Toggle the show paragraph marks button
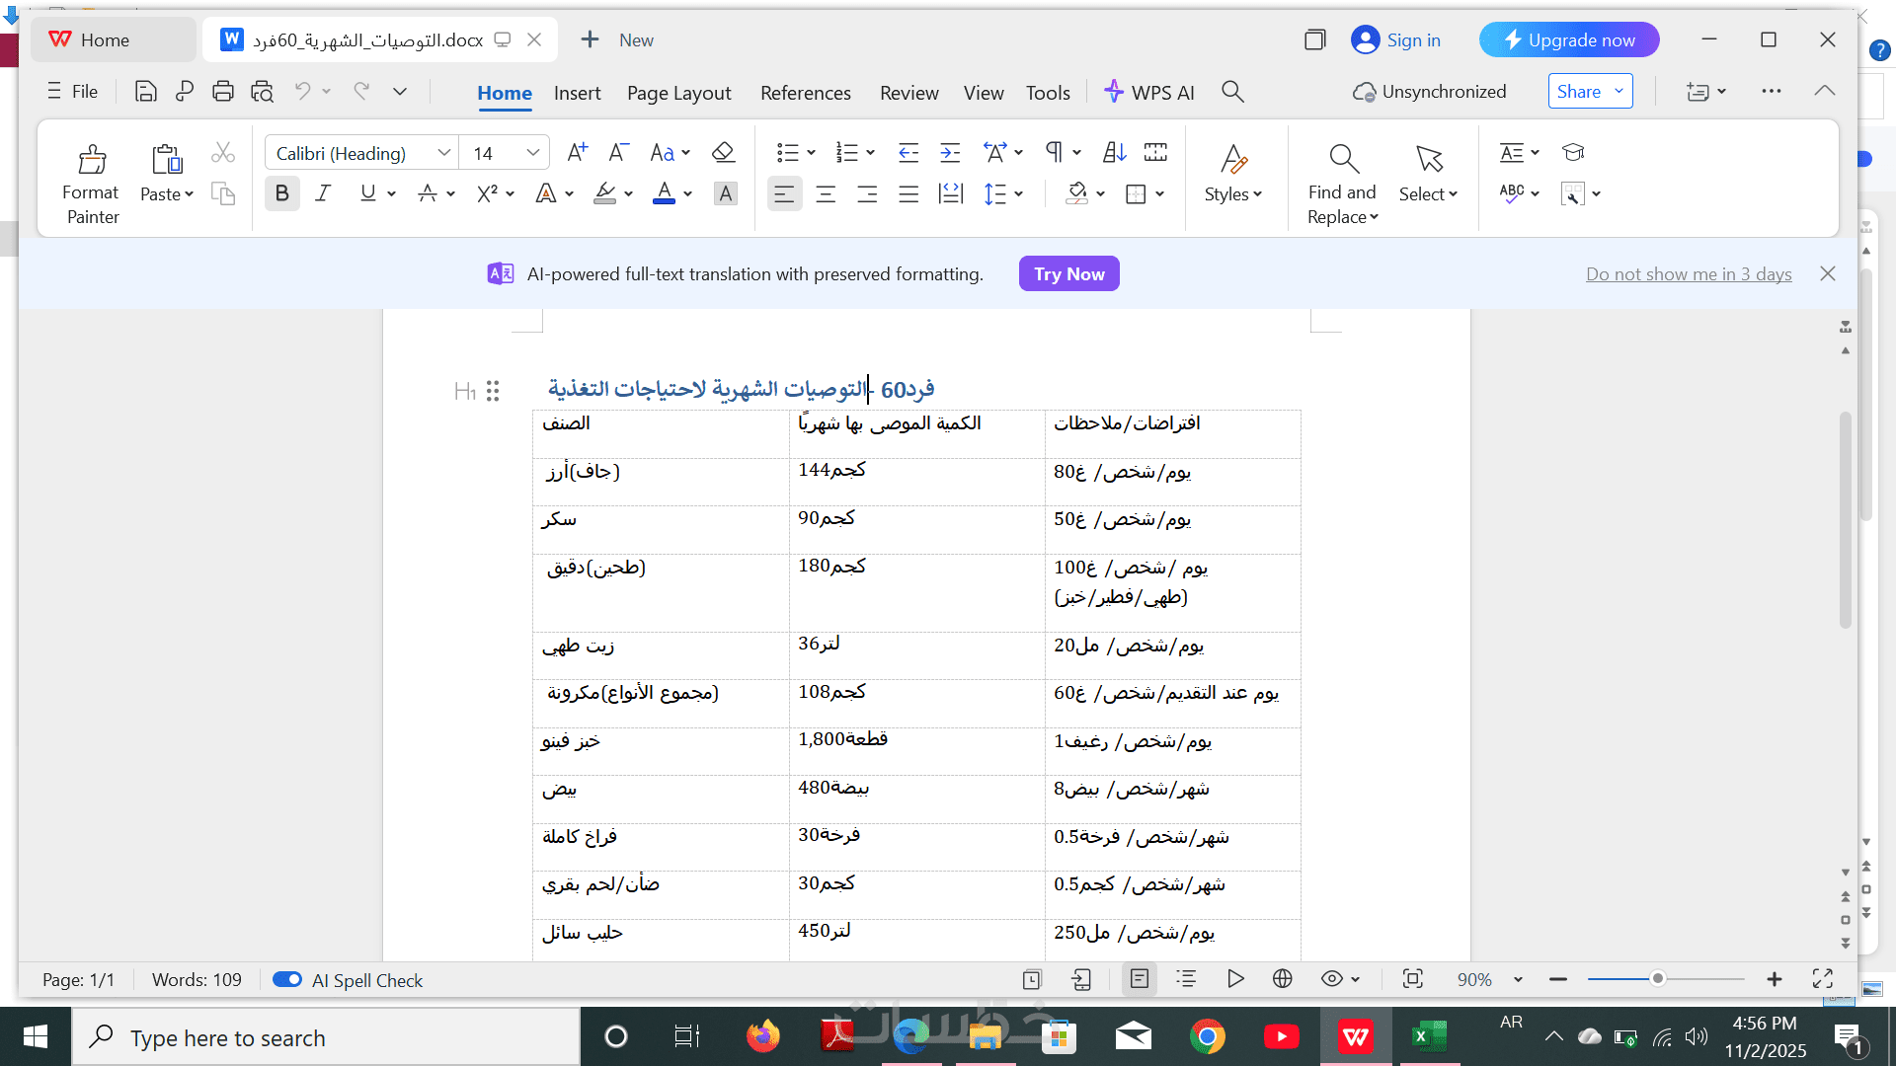Image resolution: width=1896 pixels, height=1066 pixels. pos(1055,152)
